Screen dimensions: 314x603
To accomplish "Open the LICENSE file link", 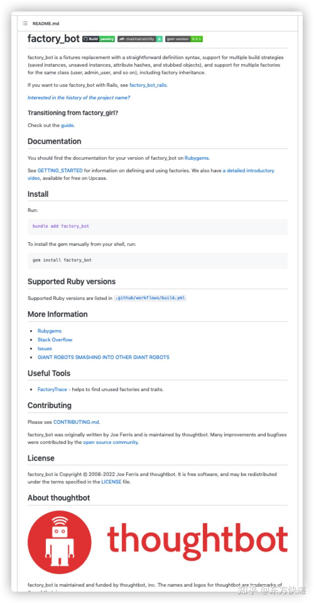I will tap(111, 482).
